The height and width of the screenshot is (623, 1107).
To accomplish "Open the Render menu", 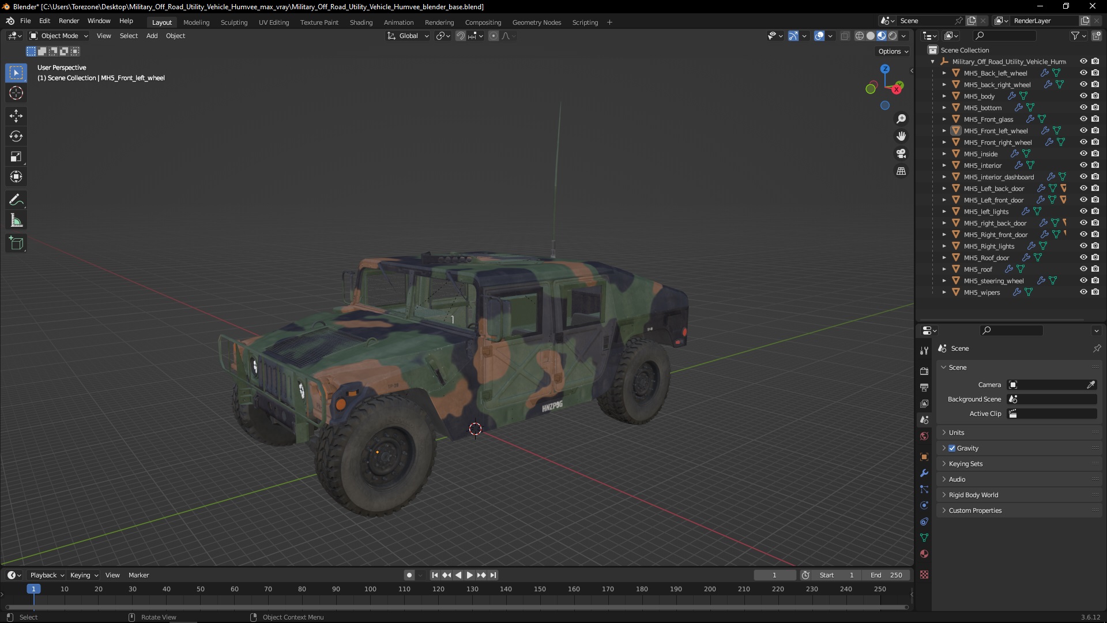I will tap(69, 21).
